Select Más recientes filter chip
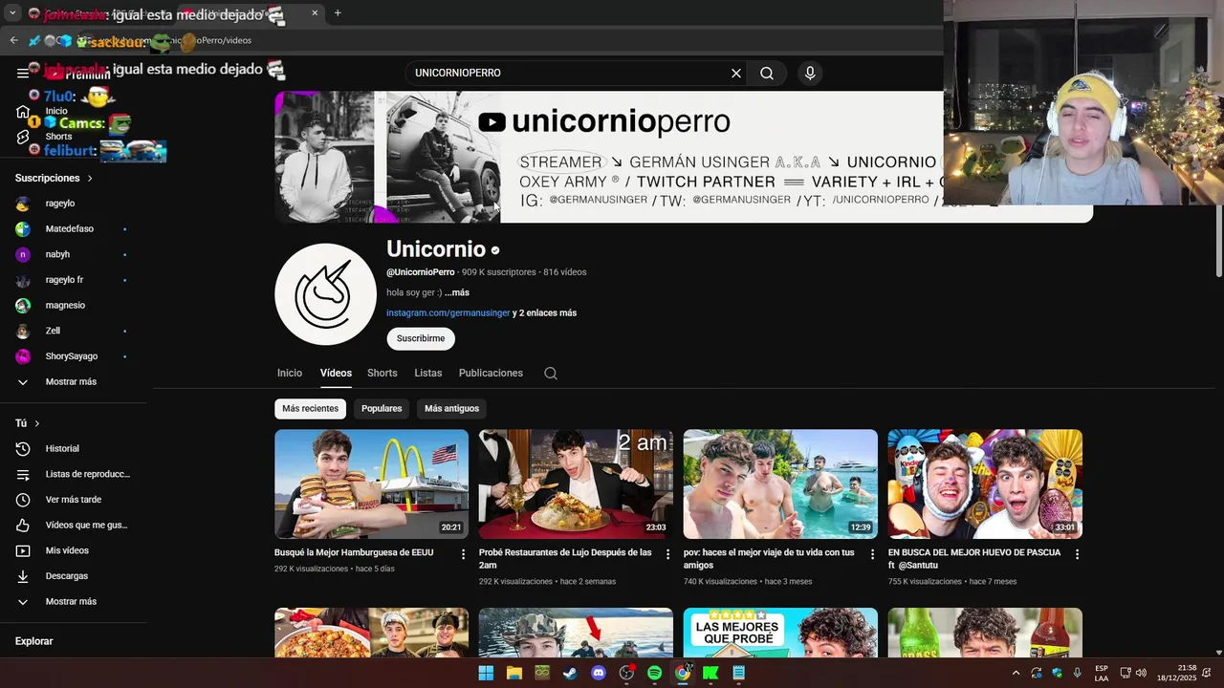 [310, 408]
